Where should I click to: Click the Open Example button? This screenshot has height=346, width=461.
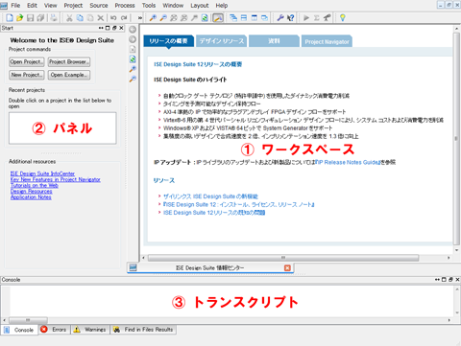click(69, 75)
